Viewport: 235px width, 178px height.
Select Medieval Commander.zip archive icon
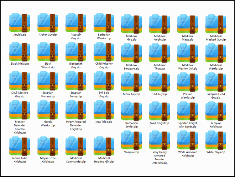tap(76, 146)
